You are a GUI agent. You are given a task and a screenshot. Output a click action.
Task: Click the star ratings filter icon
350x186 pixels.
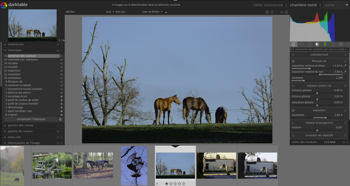(272, 12)
